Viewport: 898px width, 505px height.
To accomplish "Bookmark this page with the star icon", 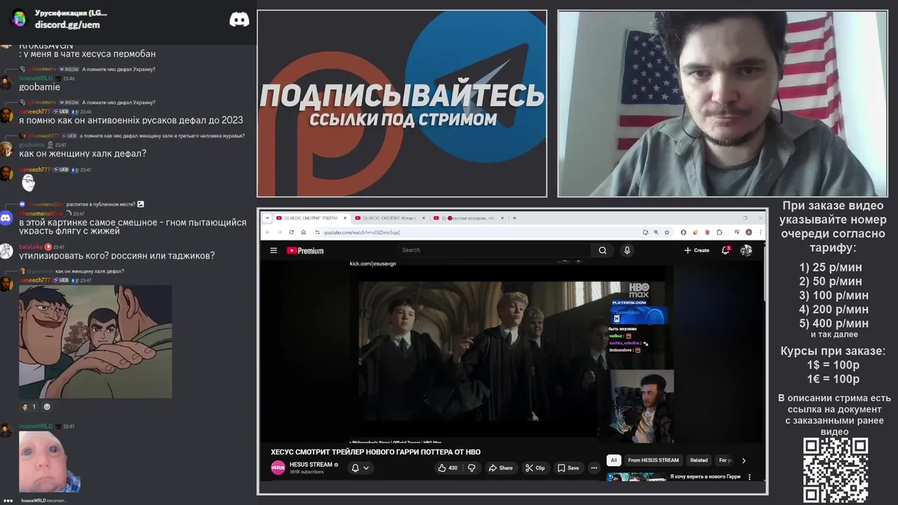I will (666, 232).
